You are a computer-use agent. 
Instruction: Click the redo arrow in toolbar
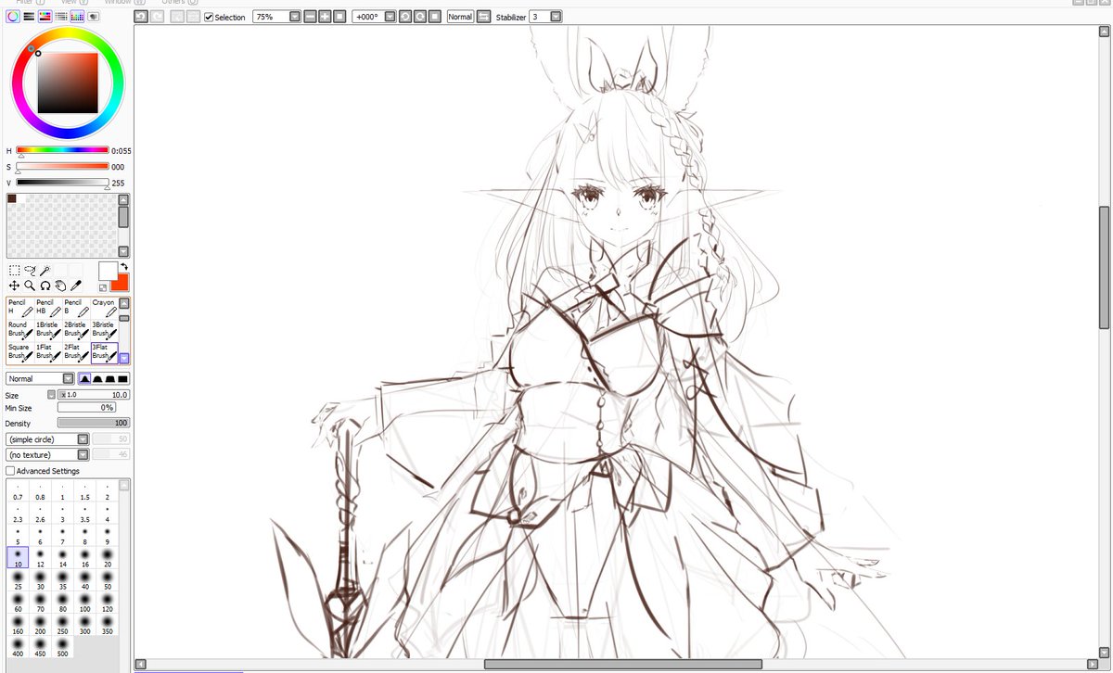pos(157,17)
